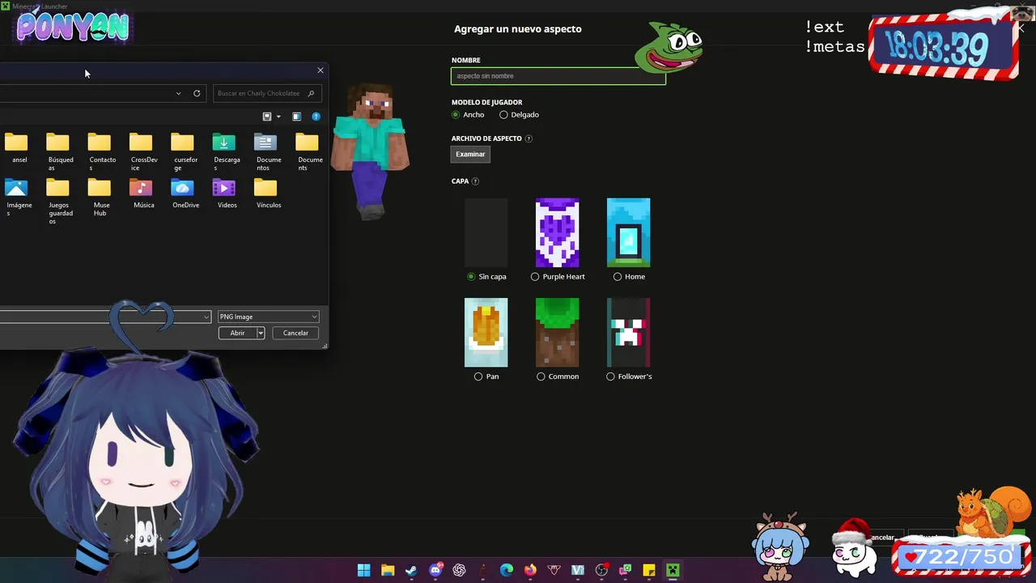This screenshot has width=1036, height=583.
Task: Change the view layout icon in file dialog
Action: (x=267, y=117)
